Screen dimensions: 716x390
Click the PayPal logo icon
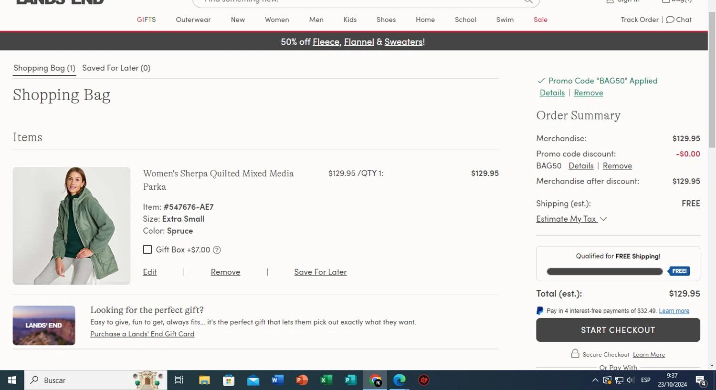[540, 311]
